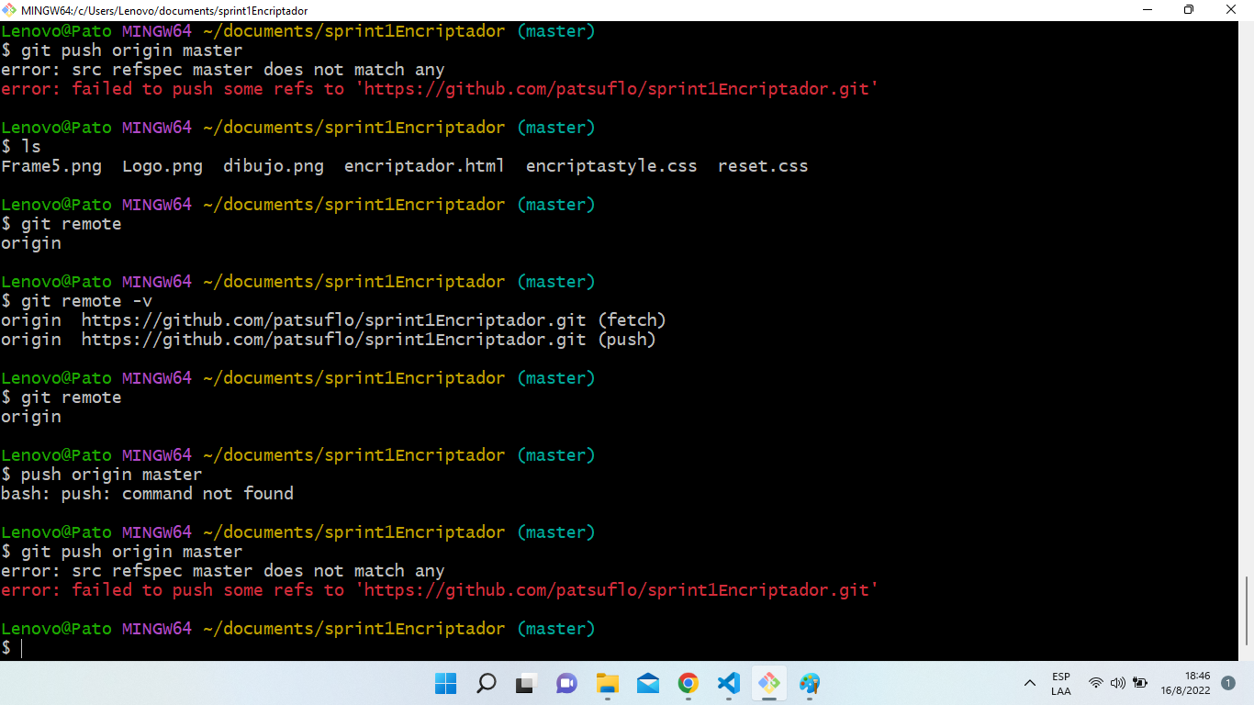Open Task View on the taskbar
Viewport: 1254px width, 705px height.
[x=526, y=683]
